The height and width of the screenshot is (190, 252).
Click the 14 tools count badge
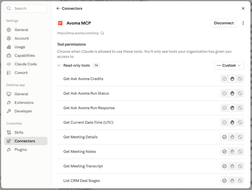(x=96, y=65)
